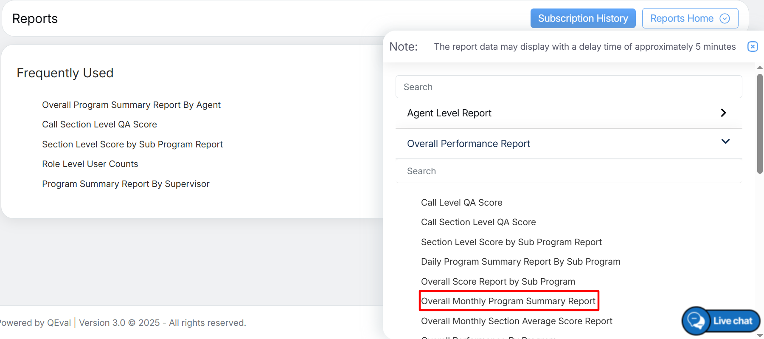Viewport: 764px width, 339px height.
Task: Click the Subscription History button
Action: click(583, 19)
